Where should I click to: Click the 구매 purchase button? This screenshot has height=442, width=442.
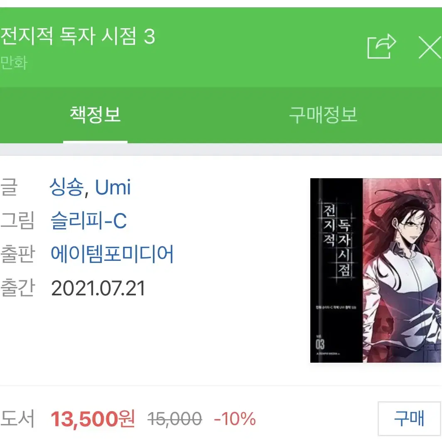pos(409,418)
